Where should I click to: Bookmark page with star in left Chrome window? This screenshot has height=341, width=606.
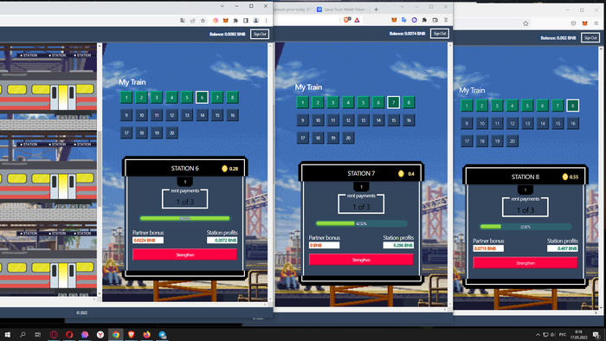(203, 21)
